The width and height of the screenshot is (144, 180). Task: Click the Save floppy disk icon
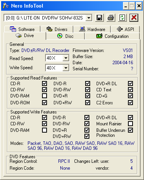[x=99, y=18]
